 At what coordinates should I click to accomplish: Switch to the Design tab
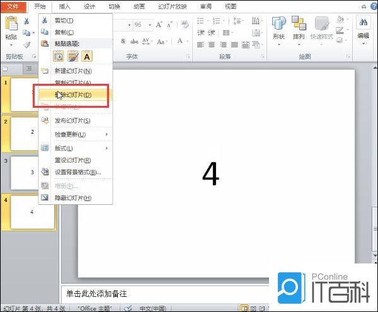(x=89, y=6)
